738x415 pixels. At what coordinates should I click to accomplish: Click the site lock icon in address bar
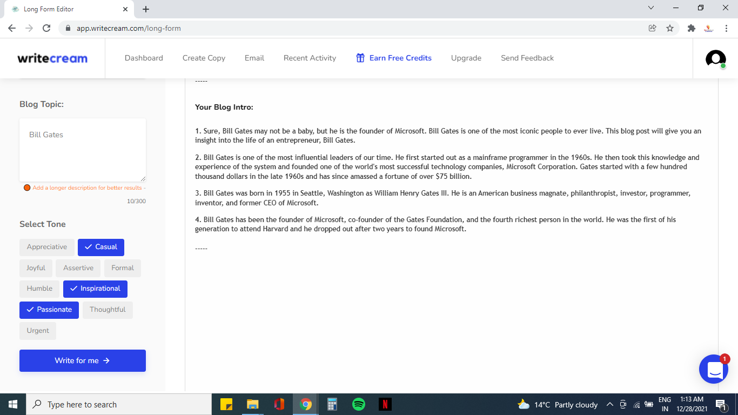(68, 28)
